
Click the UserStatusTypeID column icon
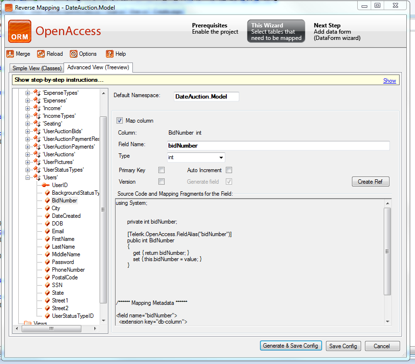(x=47, y=315)
